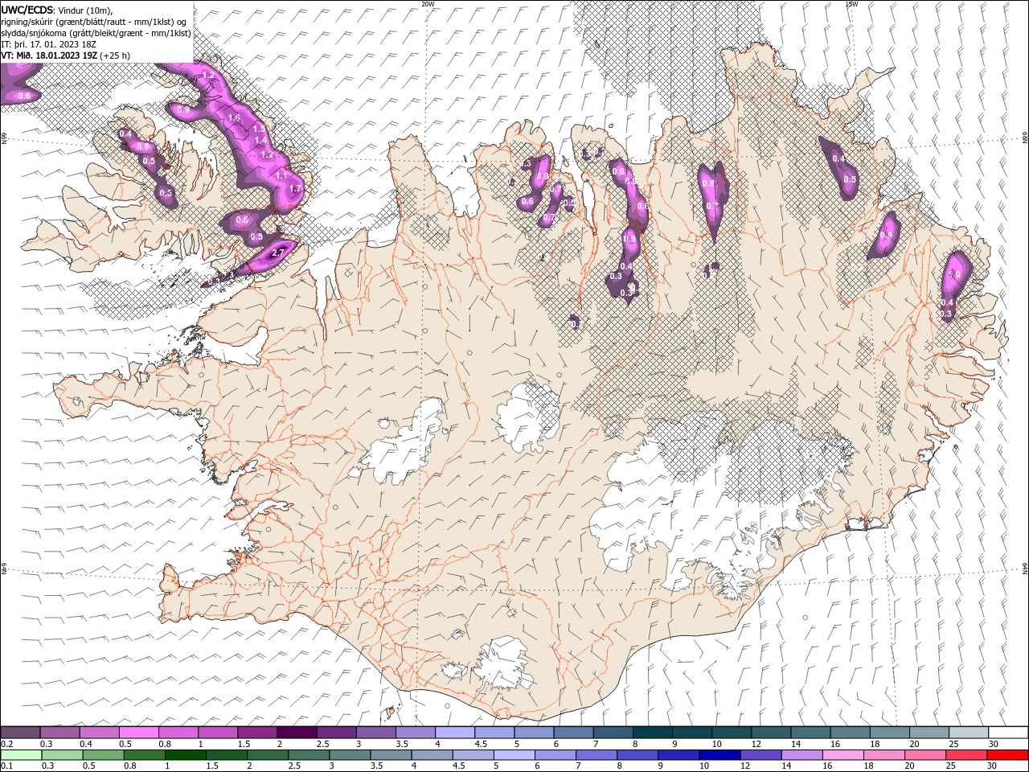Select the 'VT: Mið. 18.01.2023 19Z (+25 h)' line
The height and width of the screenshot is (772, 1029).
[66, 55]
